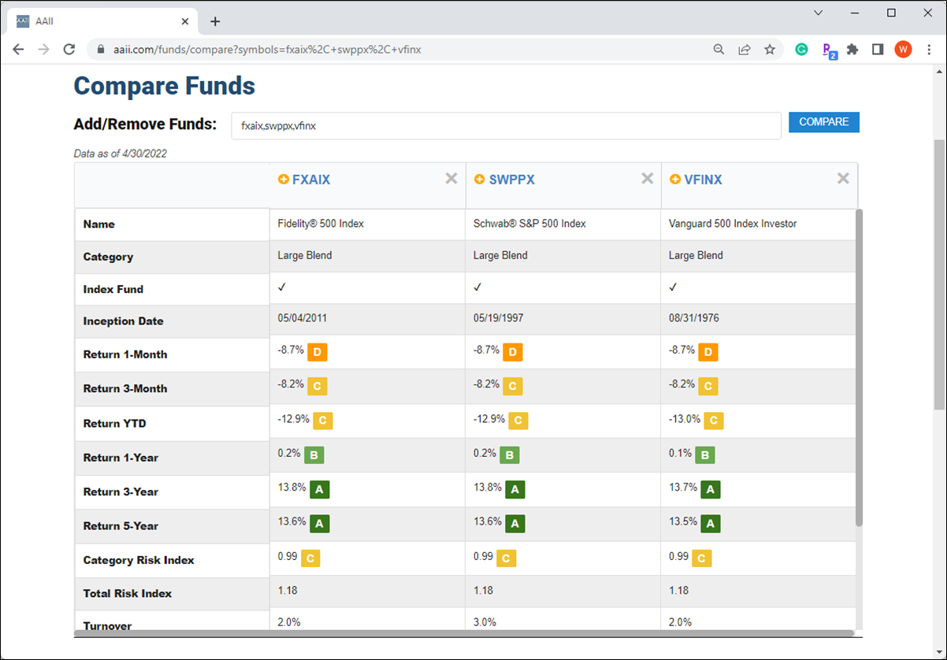This screenshot has width=947, height=660.
Task: Click the orange plus icon beside SWPPX
Action: tap(479, 180)
